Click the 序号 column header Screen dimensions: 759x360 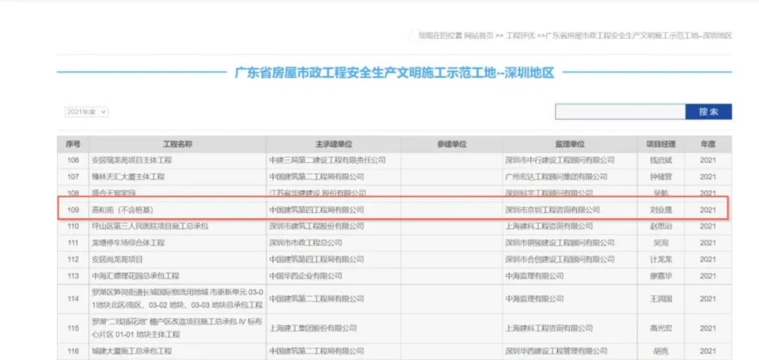(x=73, y=144)
